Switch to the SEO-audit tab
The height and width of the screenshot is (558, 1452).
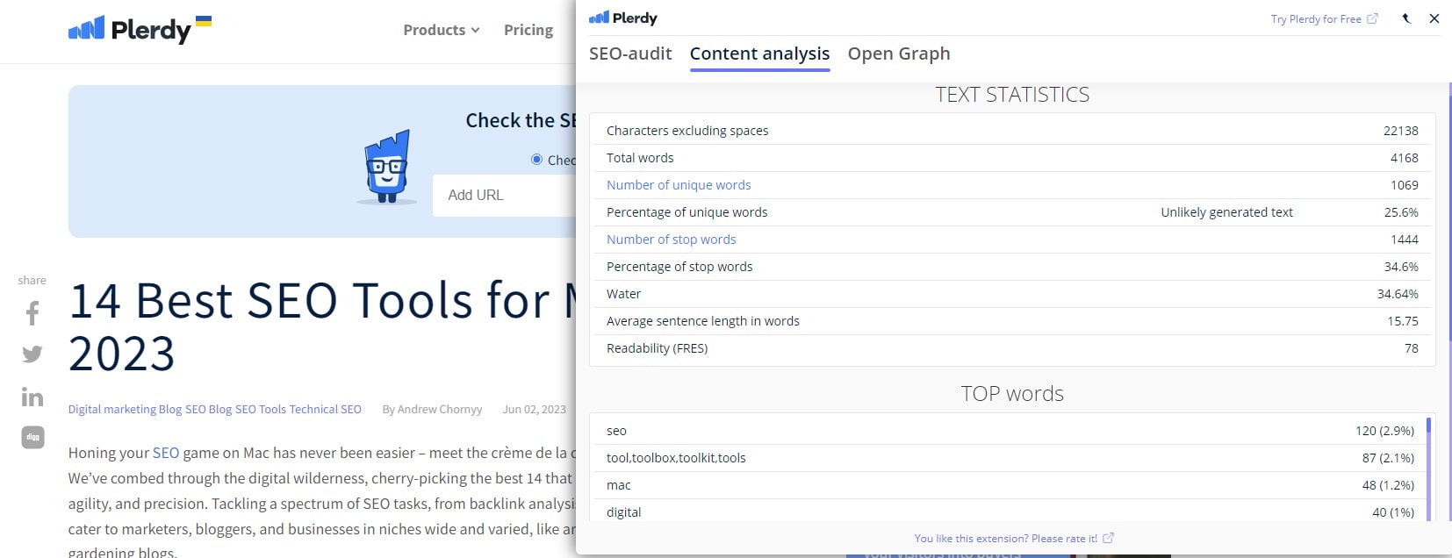pos(630,54)
